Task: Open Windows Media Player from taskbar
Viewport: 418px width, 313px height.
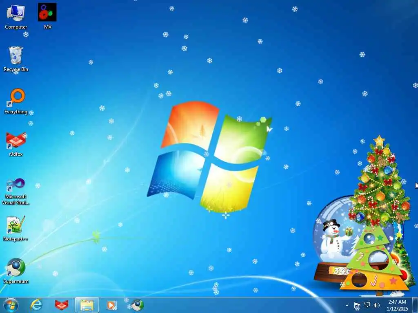Action: pos(111,305)
